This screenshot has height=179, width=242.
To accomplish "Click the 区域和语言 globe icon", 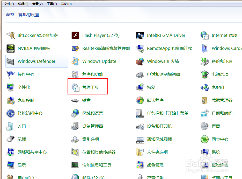I will pos(75,113).
